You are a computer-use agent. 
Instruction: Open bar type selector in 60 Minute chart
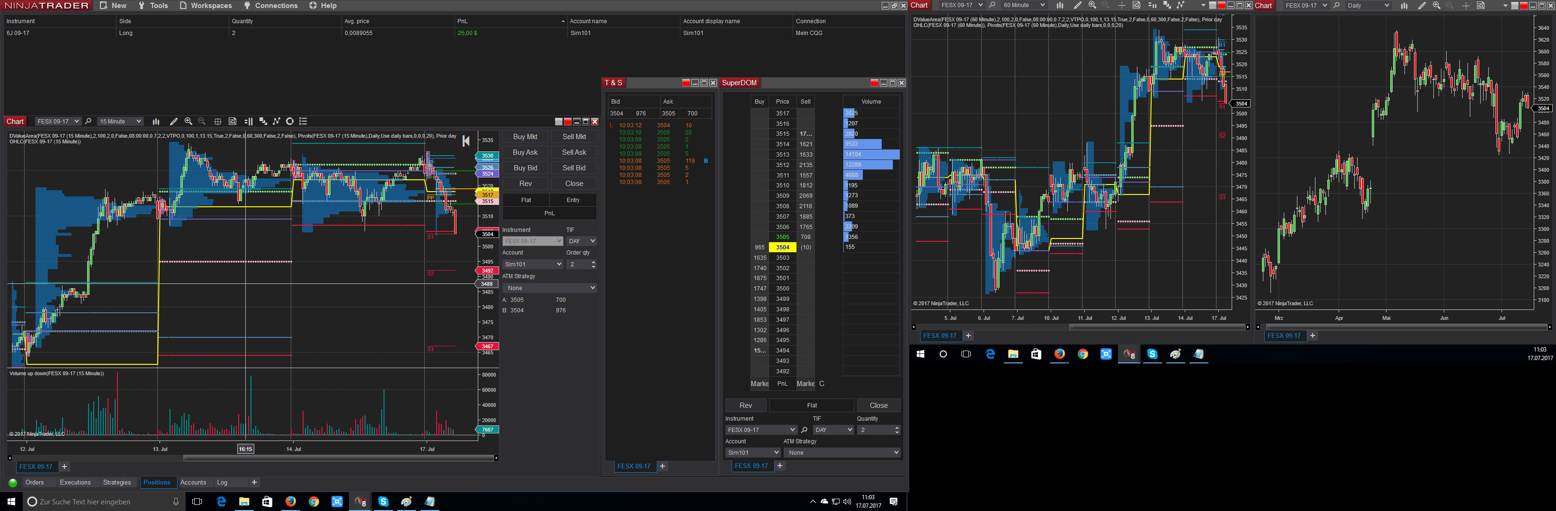click(x=1060, y=5)
